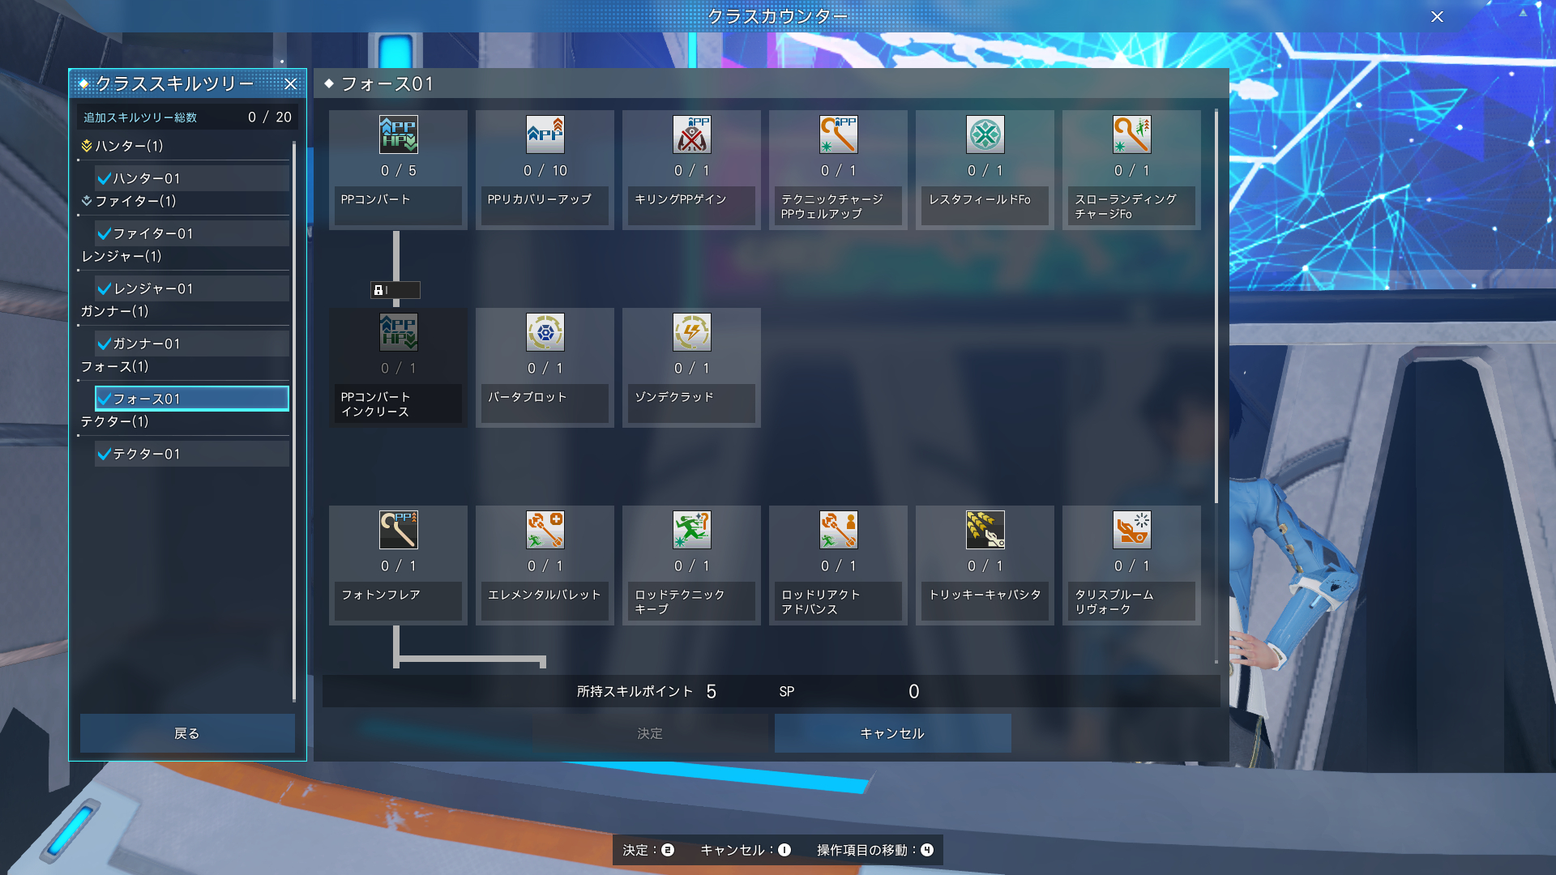Click the class list vertical scrollbar
The height and width of the screenshot is (875, 1556).
pyautogui.click(x=294, y=421)
